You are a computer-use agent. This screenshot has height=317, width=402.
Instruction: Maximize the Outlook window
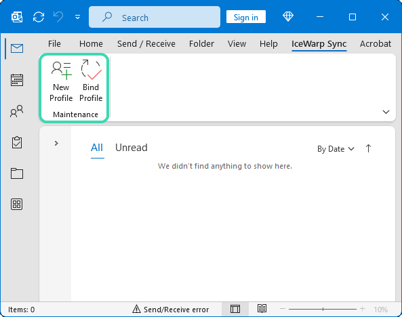point(353,17)
